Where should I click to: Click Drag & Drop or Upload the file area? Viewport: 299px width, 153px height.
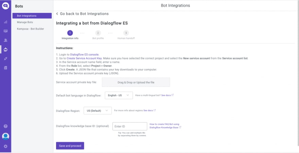(136, 82)
